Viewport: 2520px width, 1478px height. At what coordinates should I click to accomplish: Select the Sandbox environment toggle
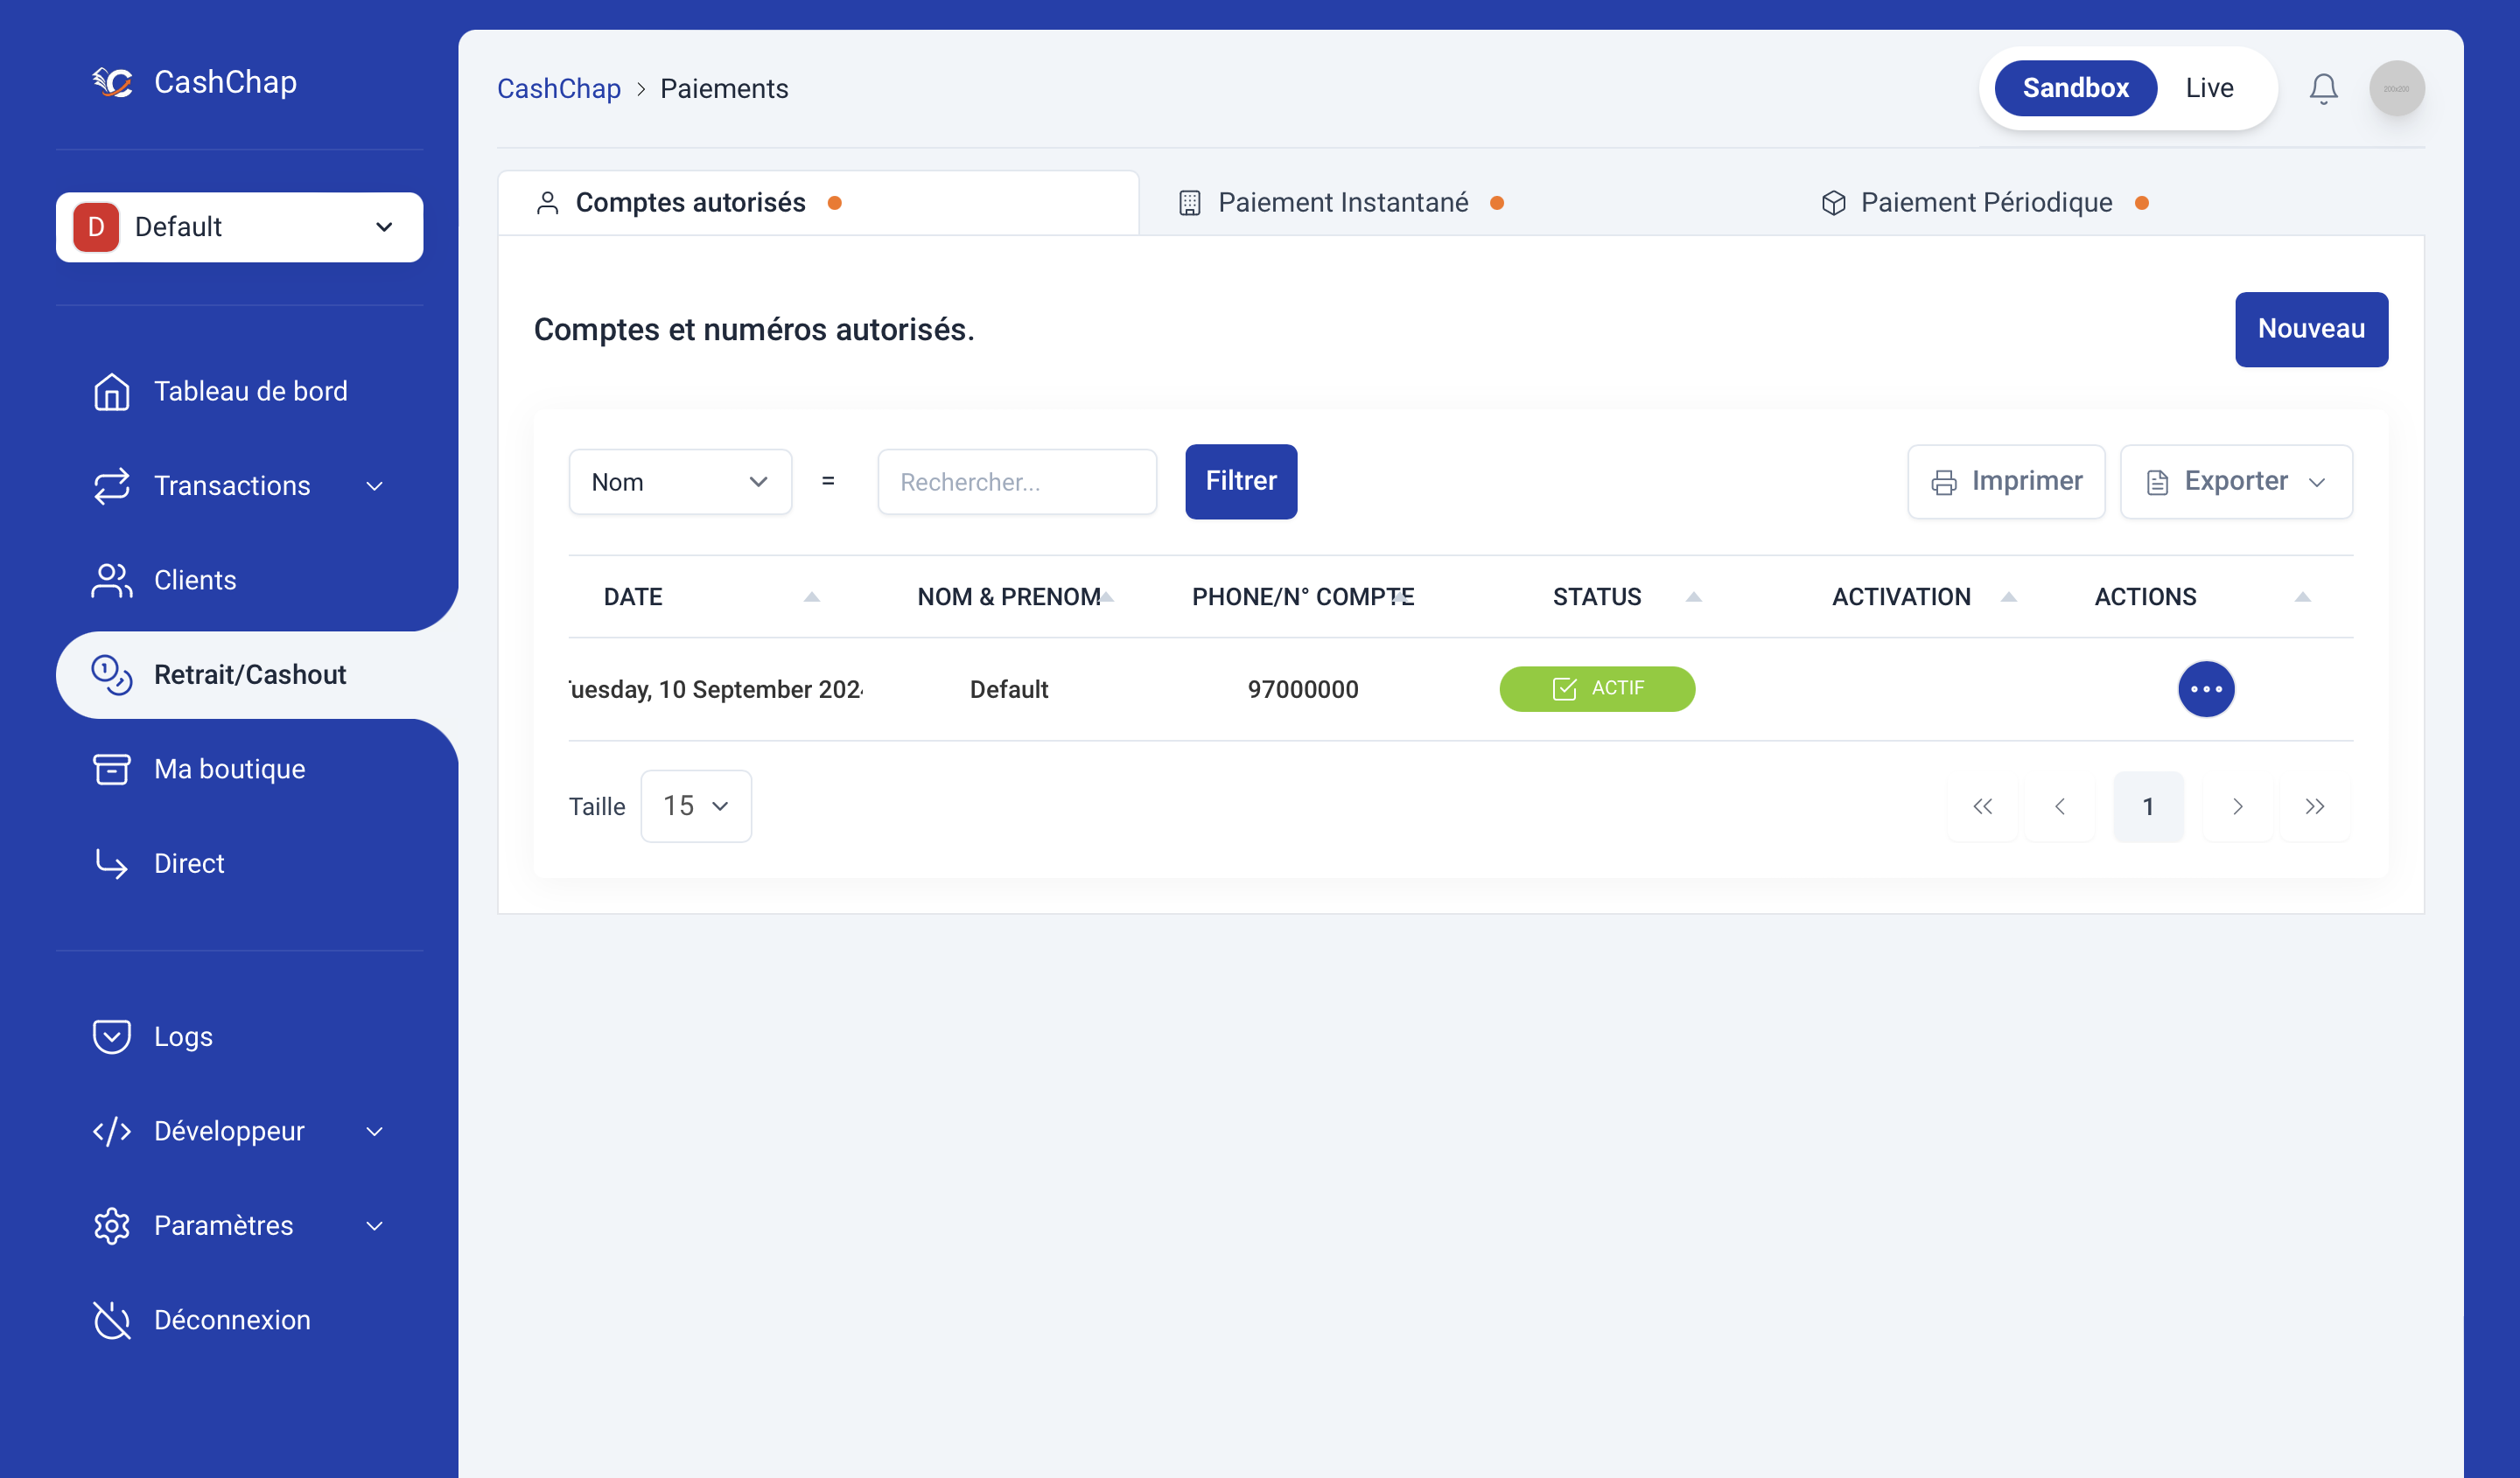2075,88
